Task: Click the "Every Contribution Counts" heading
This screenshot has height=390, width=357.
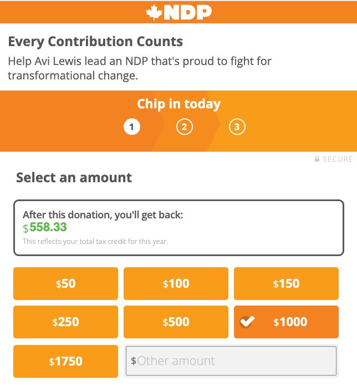Action: tap(95, 41)
